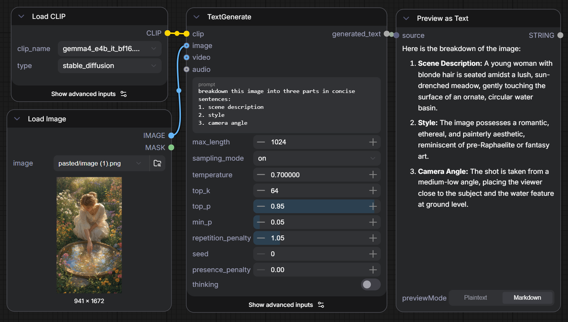Screen dimensions: 568x322
Task: Click the audio input connector
Action: click(187, 70)
